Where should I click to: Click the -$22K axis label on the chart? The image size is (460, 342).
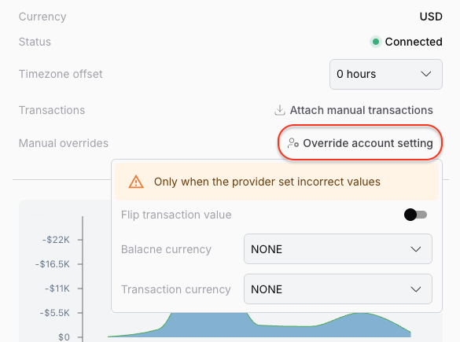coord(56,240)
